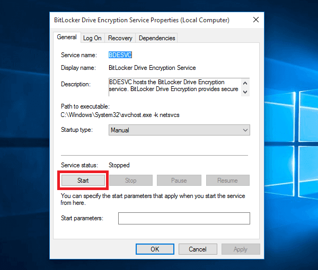Cancel the properties dialog
This screenshot has width=318, height=270.
(x=198, y=249)
